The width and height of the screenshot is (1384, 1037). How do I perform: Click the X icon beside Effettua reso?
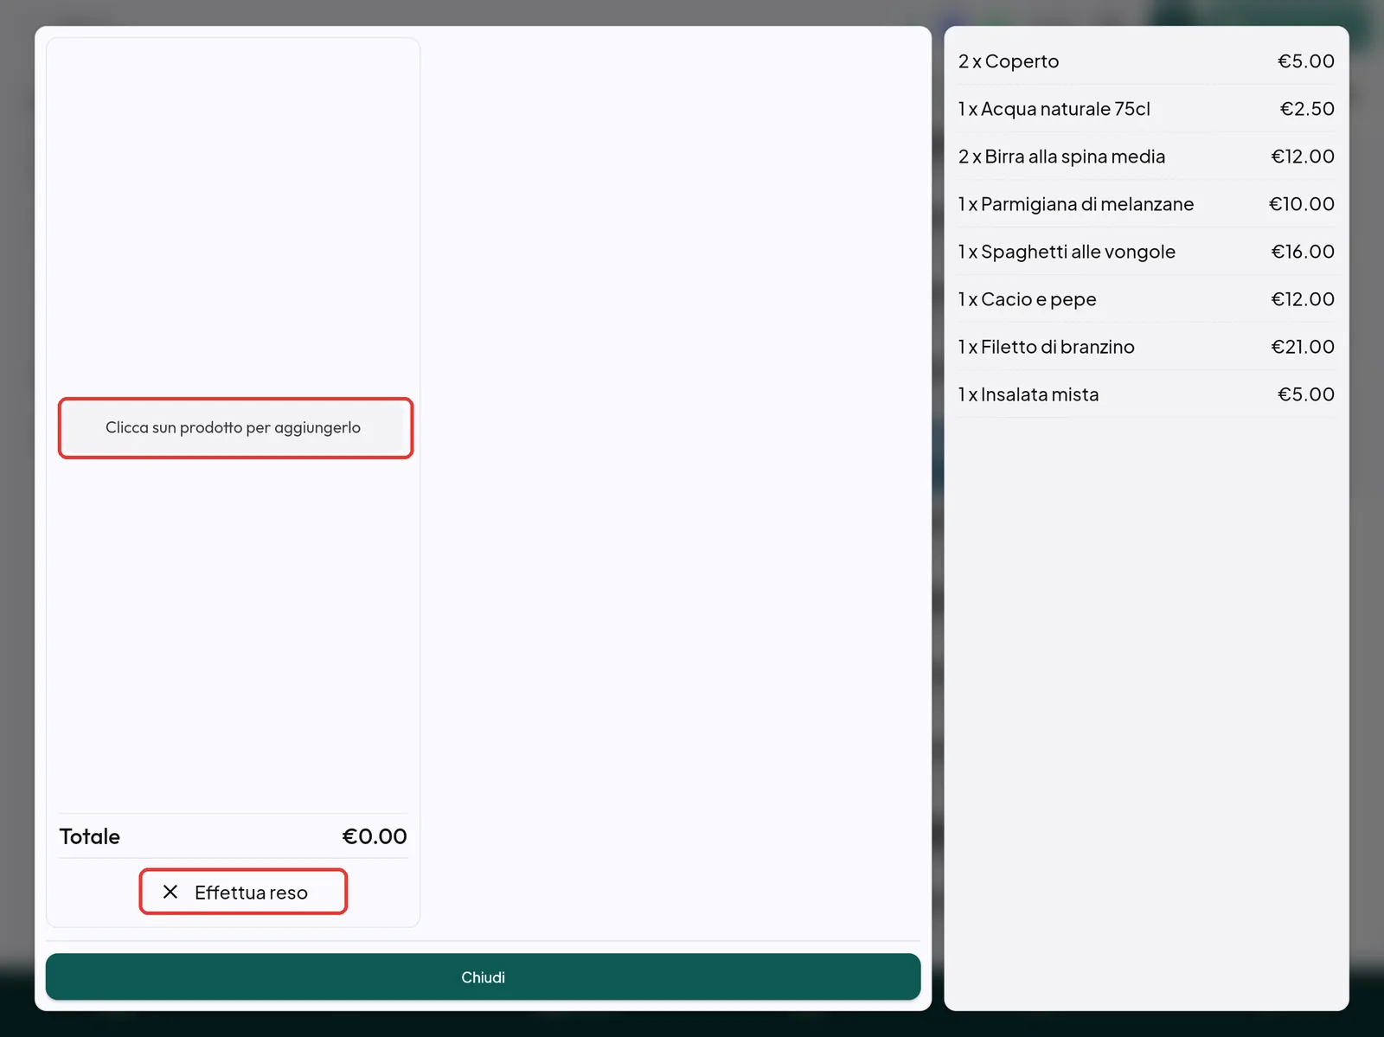(170, 892)
